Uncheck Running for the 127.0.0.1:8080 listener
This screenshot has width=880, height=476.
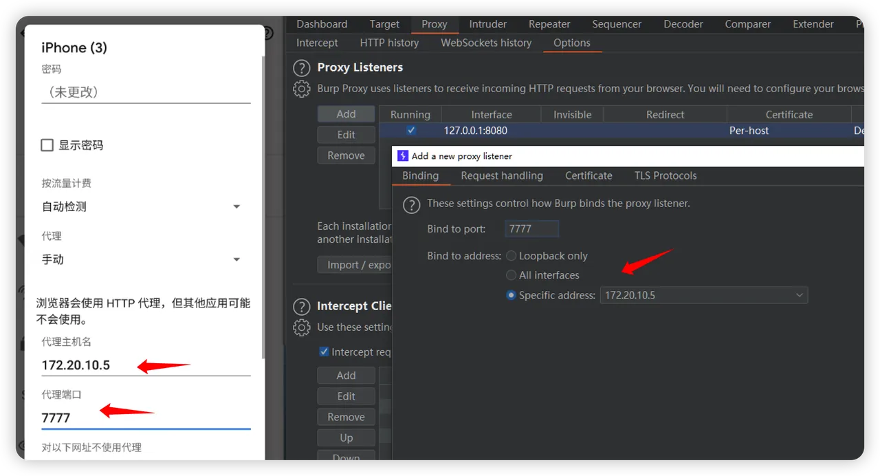pyautogui.click(x=411, y=130)
